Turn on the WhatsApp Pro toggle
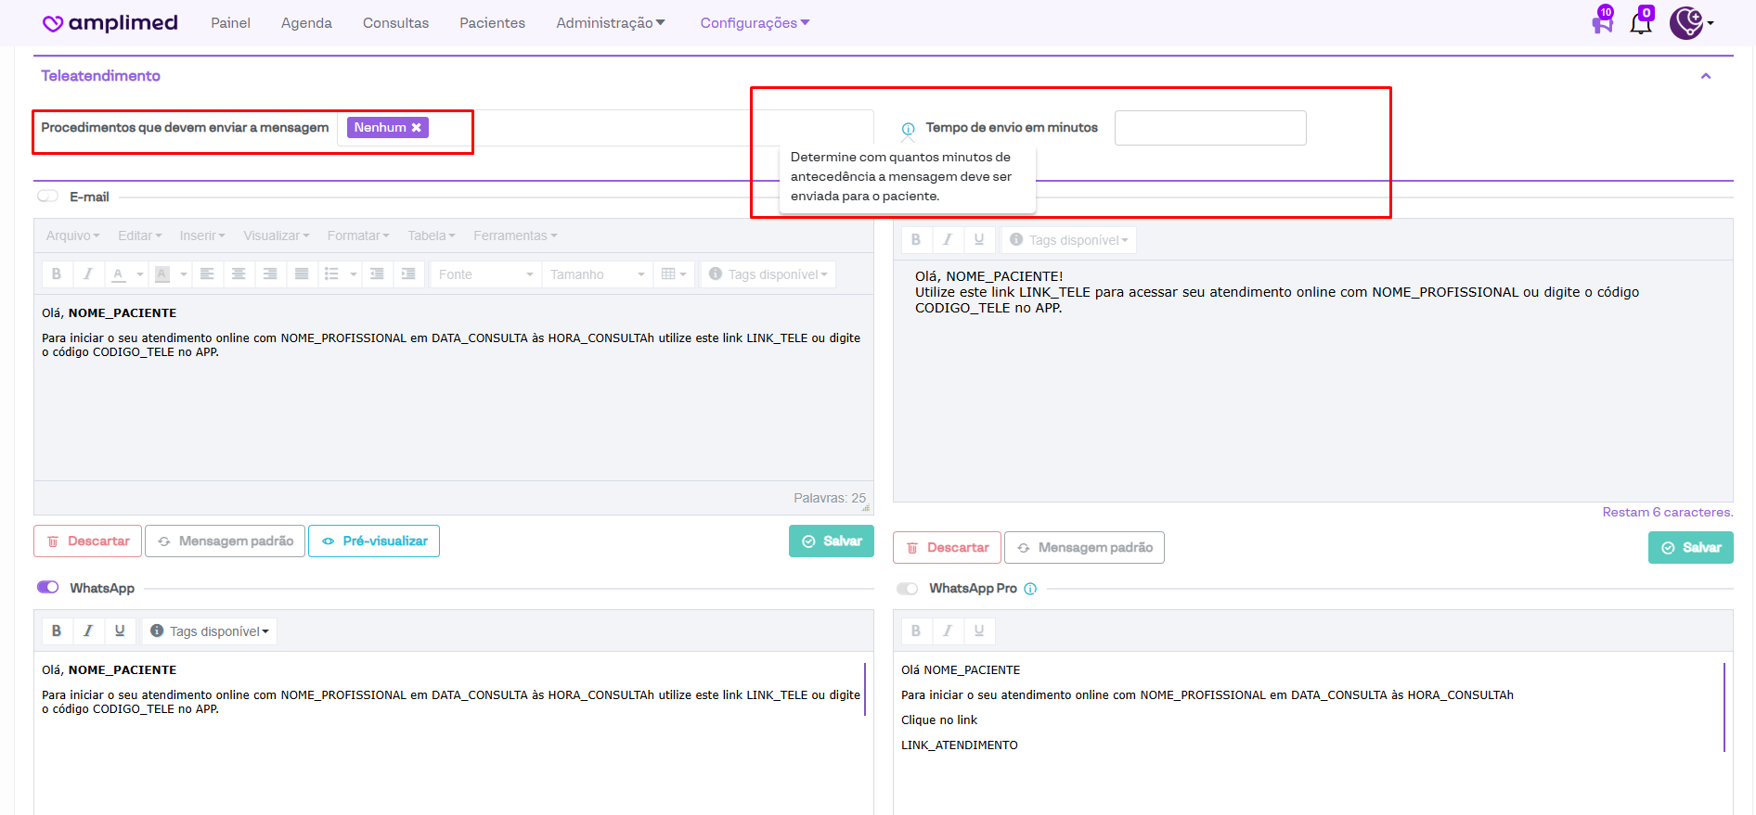The height and width of the screenshot is (815, 1756). [907, 589]
